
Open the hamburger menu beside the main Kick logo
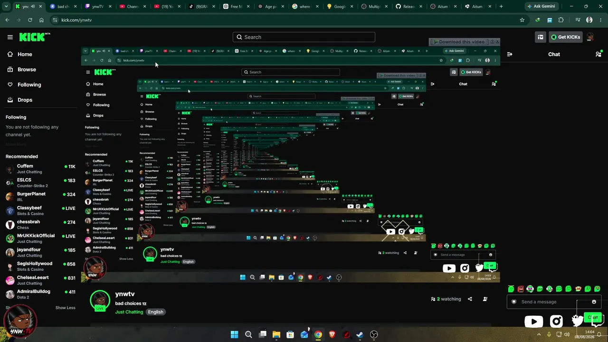click(10, 37)
